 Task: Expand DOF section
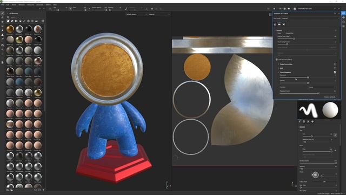click(279, 68)
